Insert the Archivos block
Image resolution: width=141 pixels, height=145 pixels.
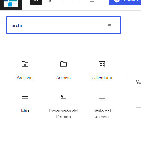click(25, 70)
